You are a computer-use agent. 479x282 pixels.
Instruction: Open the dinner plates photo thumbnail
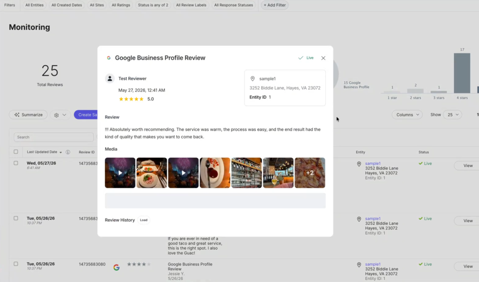pos(152,173)
